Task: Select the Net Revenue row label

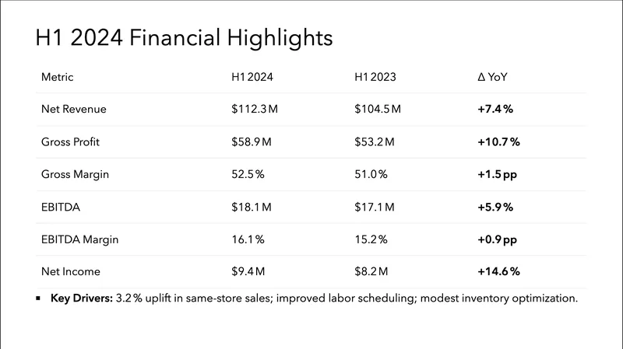Action: click(x=73, y=109)
